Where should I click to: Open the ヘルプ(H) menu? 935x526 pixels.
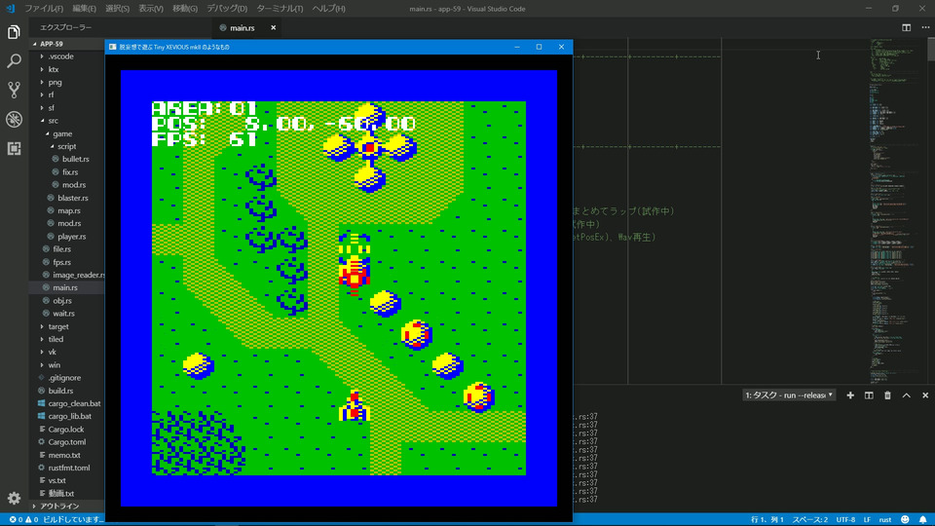[x=328, y=9]
